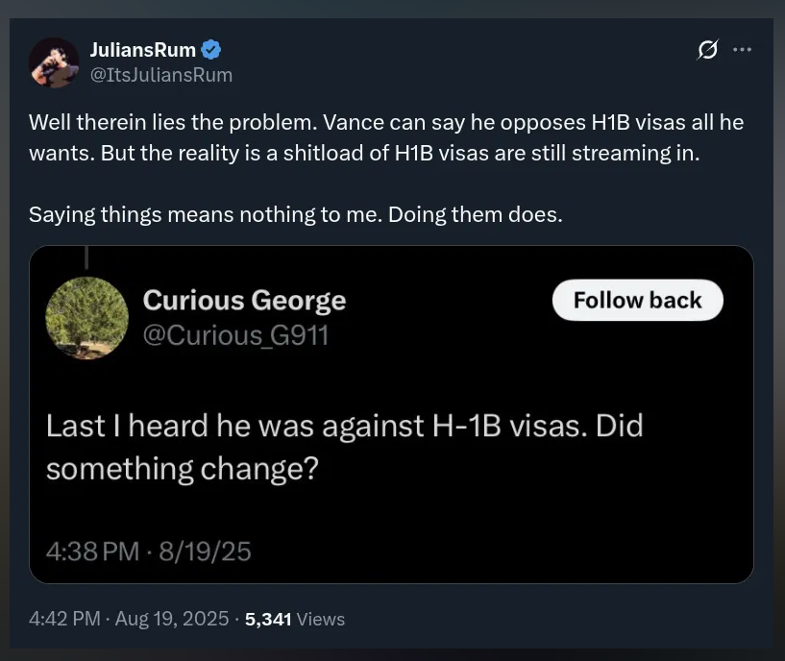Open the 4:42 PM post timestamp
Viewport: 785px width, 661px height.
click(64, 619)
